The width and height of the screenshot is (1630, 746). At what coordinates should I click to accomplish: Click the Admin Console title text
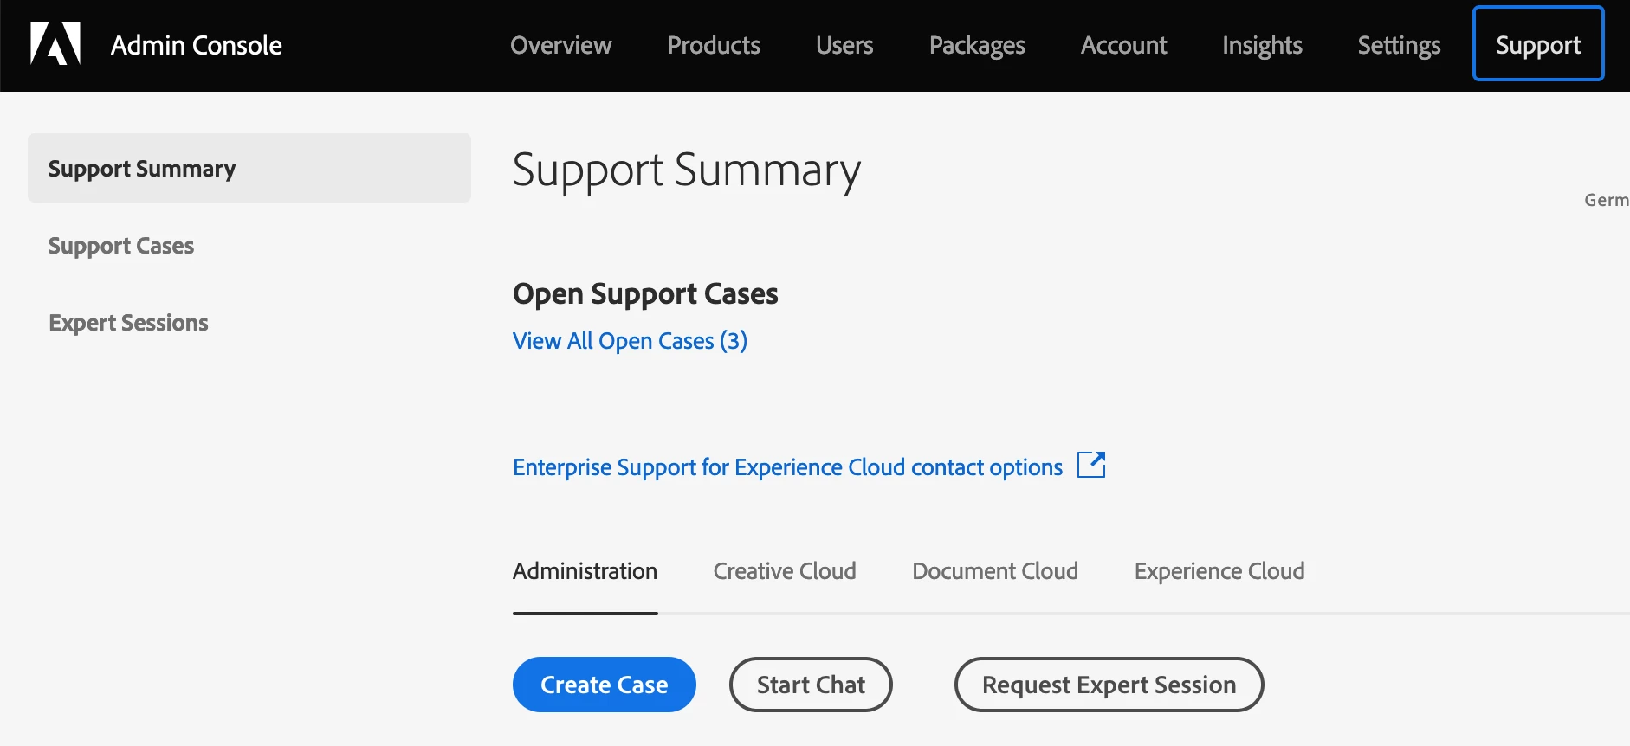(x=197, y=45)
